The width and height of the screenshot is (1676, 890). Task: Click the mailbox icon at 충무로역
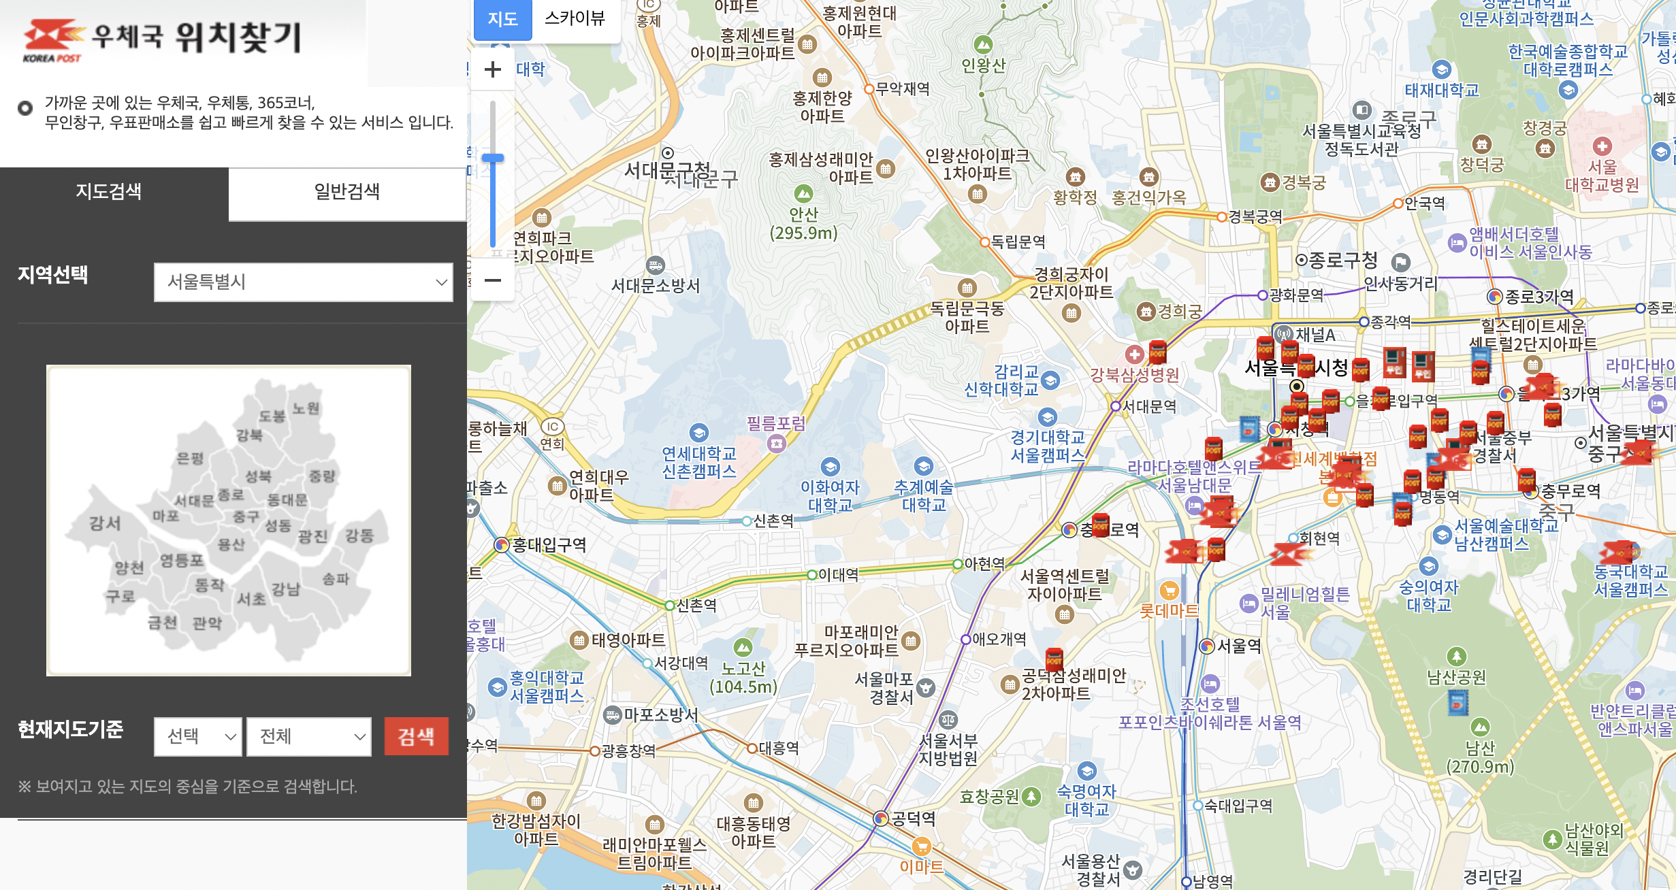[x=1527, y=480]
